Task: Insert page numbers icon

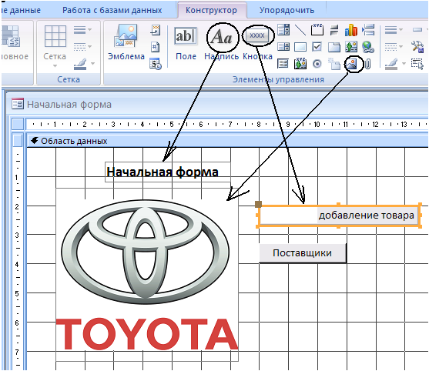Action: click(x=155, y=47)
